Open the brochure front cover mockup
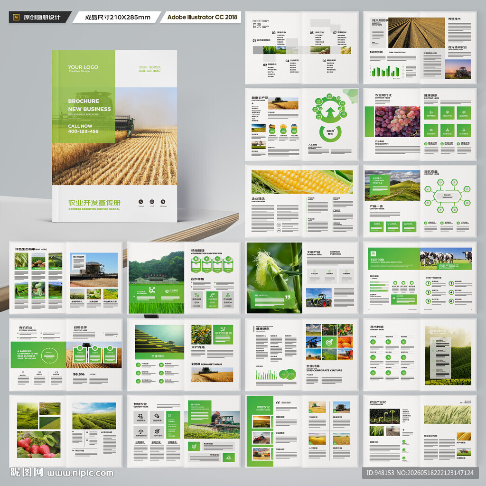 [x=114, y=136]
